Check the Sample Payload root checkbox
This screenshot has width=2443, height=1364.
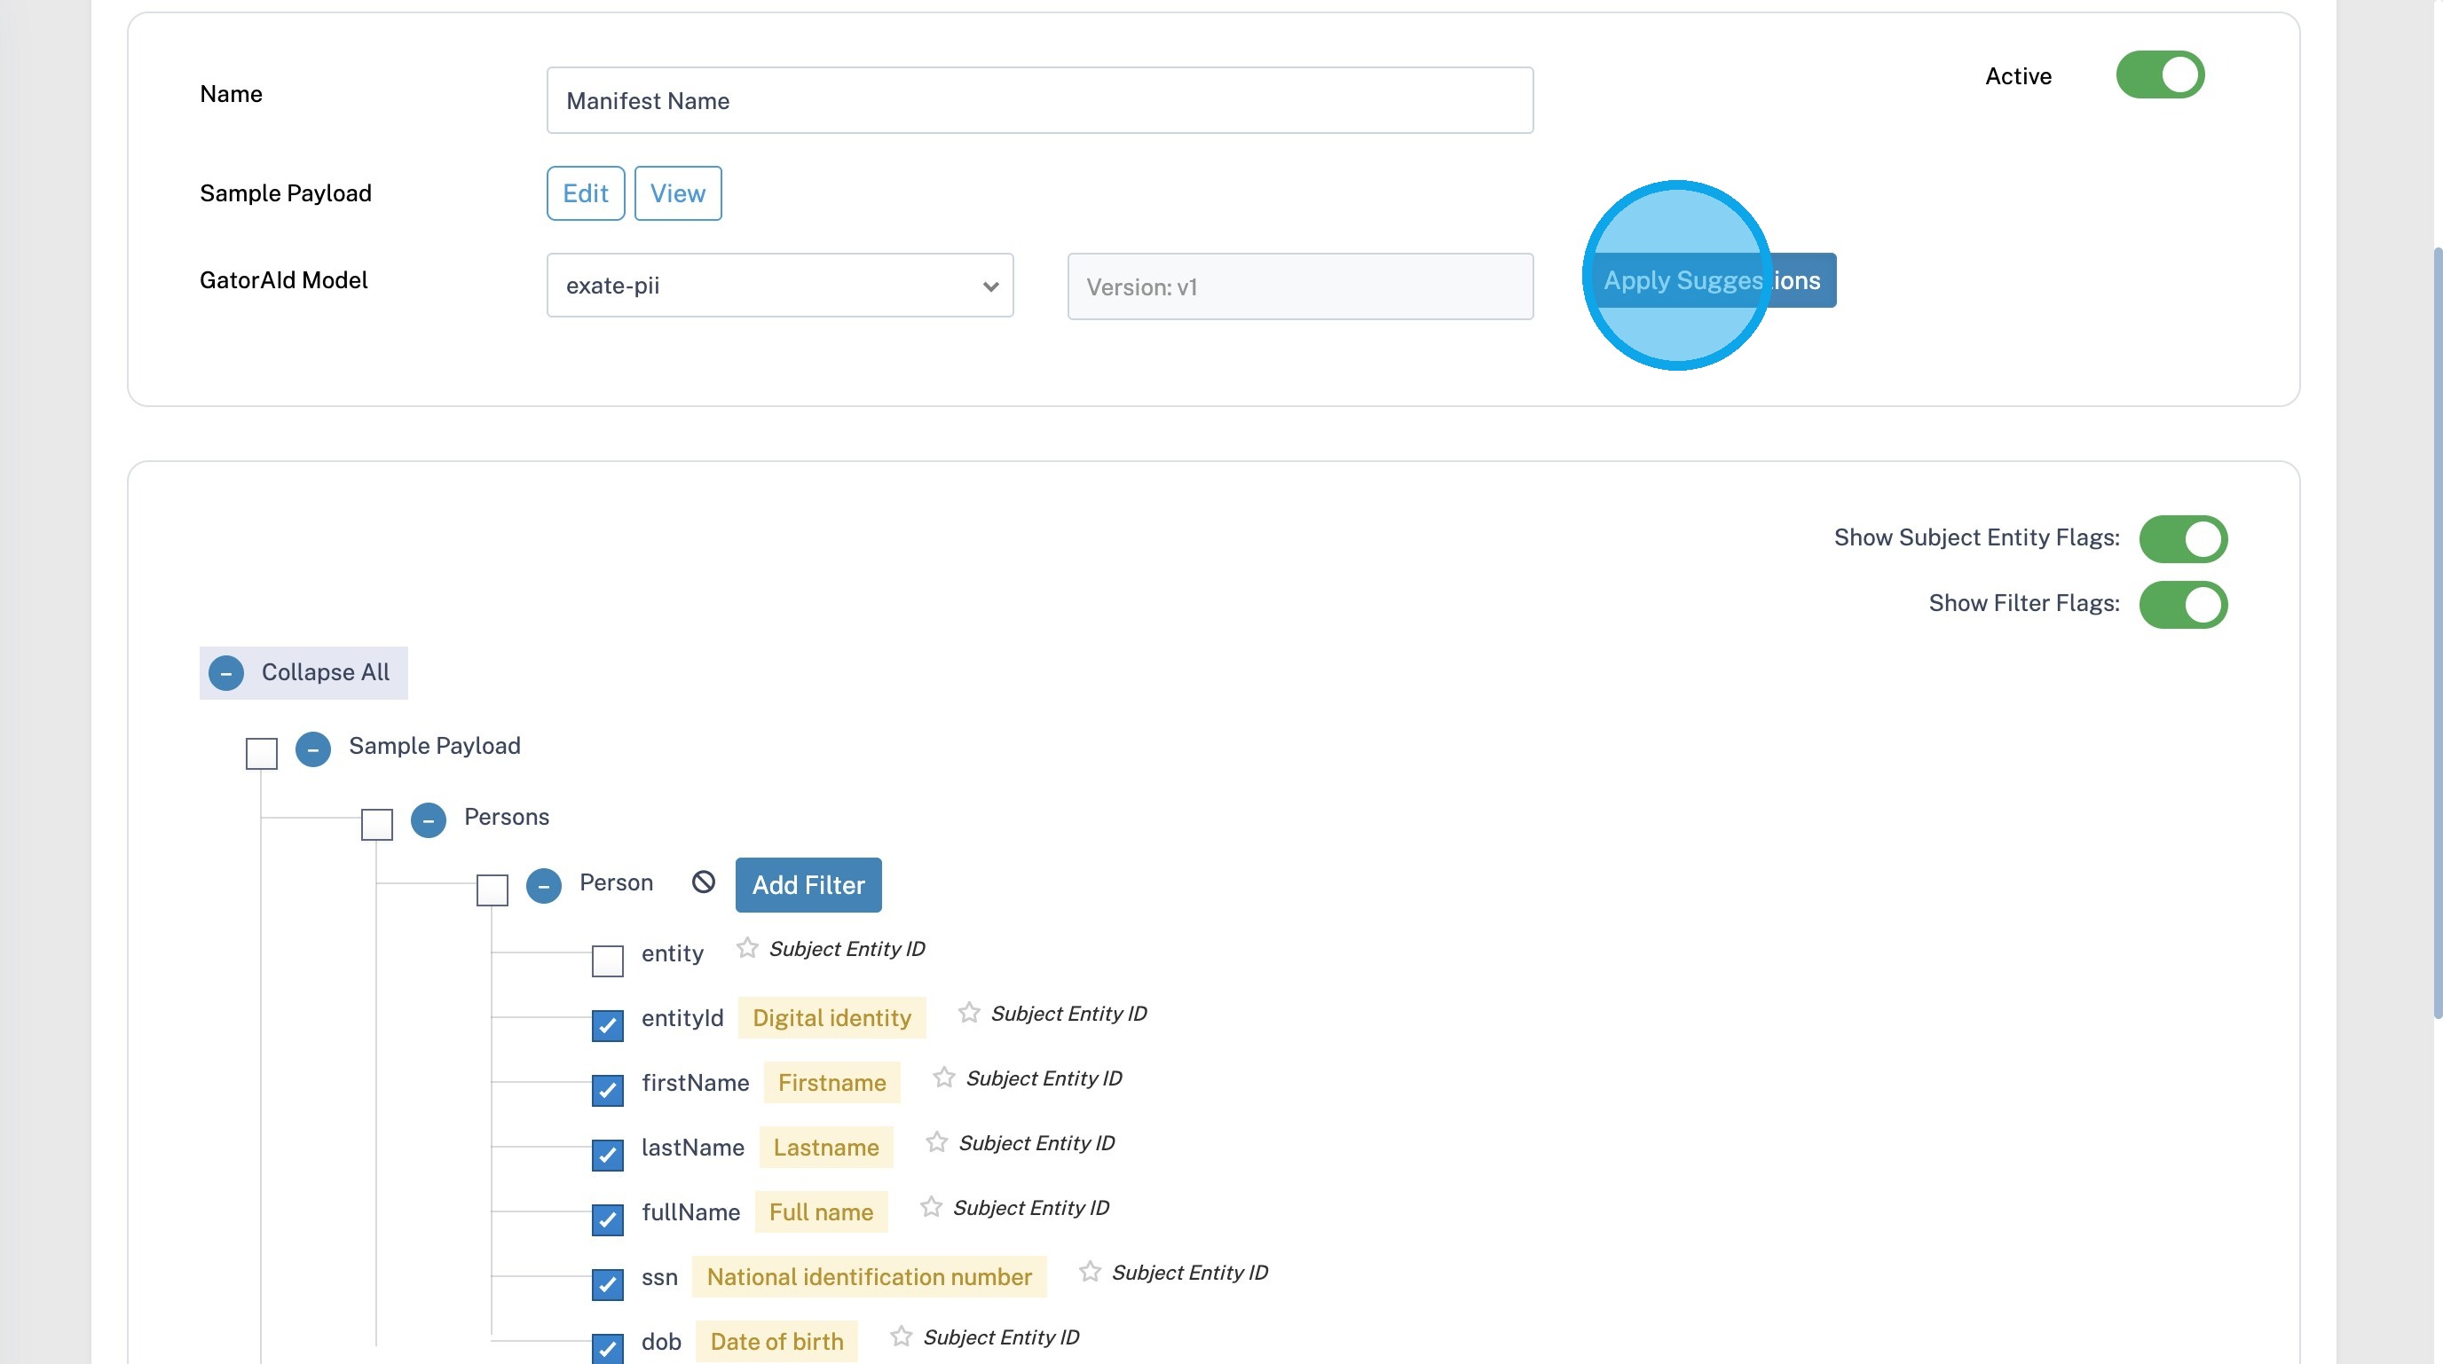pos(262,754)
